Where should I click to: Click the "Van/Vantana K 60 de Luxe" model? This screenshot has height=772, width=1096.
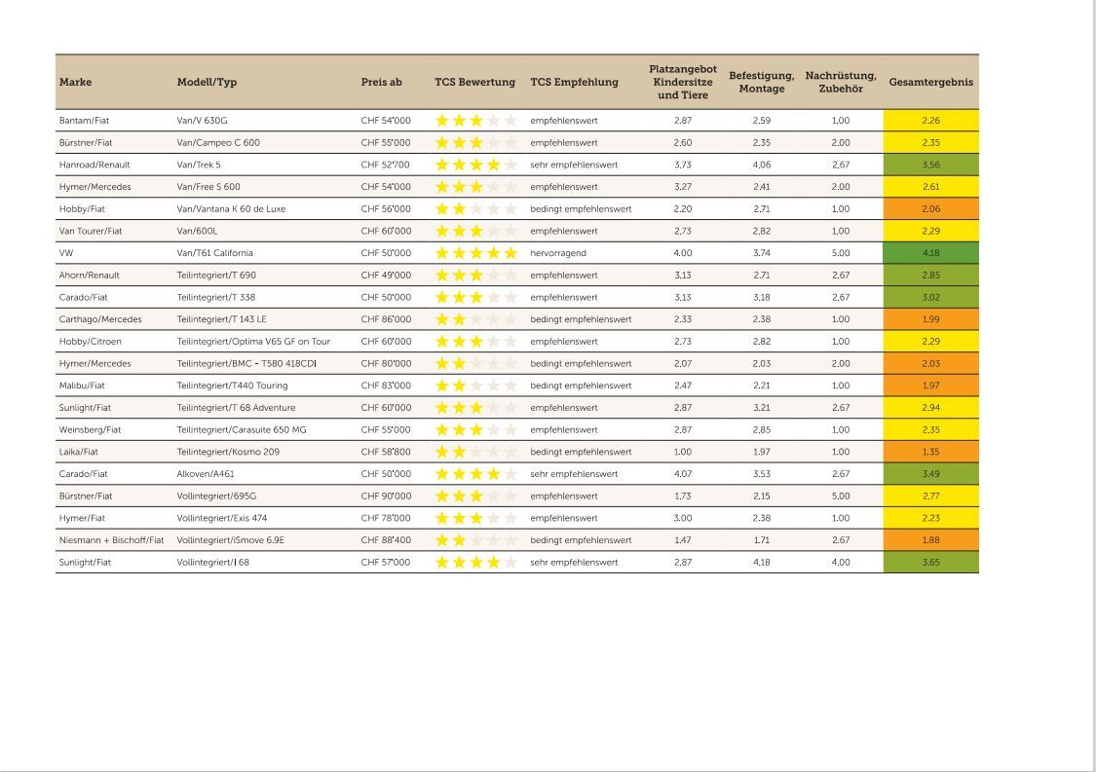coord(231,209)
